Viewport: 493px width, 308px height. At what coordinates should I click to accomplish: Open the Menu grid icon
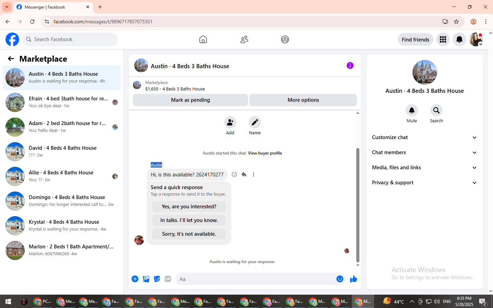click(x=443, y=39)
